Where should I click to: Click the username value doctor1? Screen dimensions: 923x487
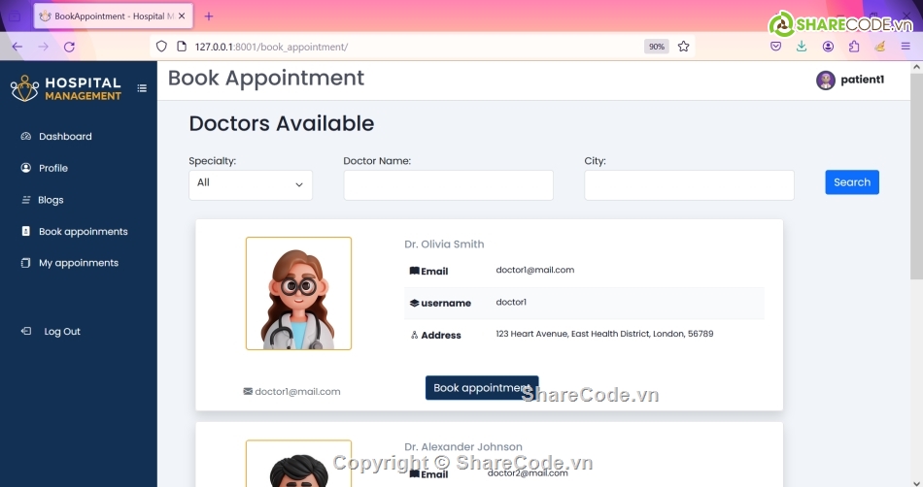tap(511, 302)
